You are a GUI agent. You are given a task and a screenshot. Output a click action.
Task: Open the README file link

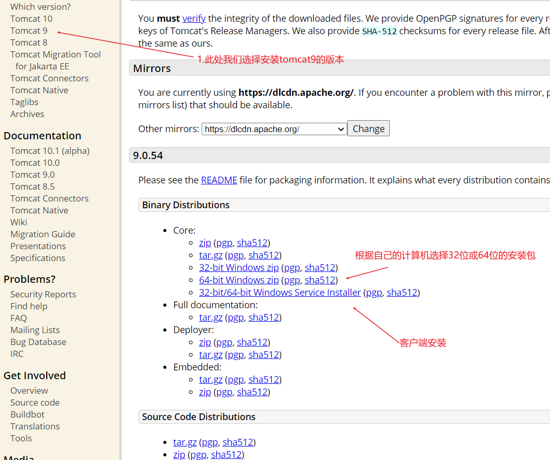click(219, 180)
